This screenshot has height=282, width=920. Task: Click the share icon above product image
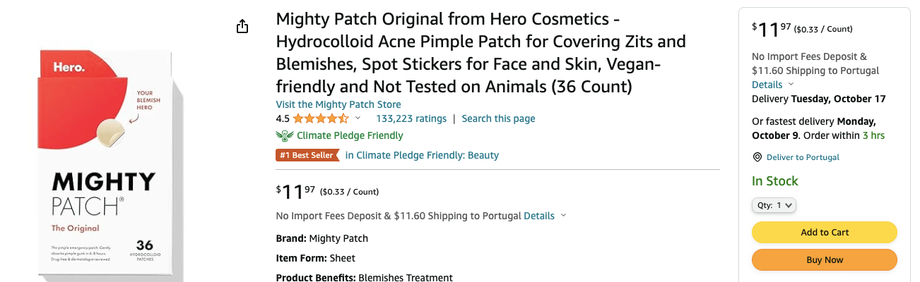coord(242,27)
